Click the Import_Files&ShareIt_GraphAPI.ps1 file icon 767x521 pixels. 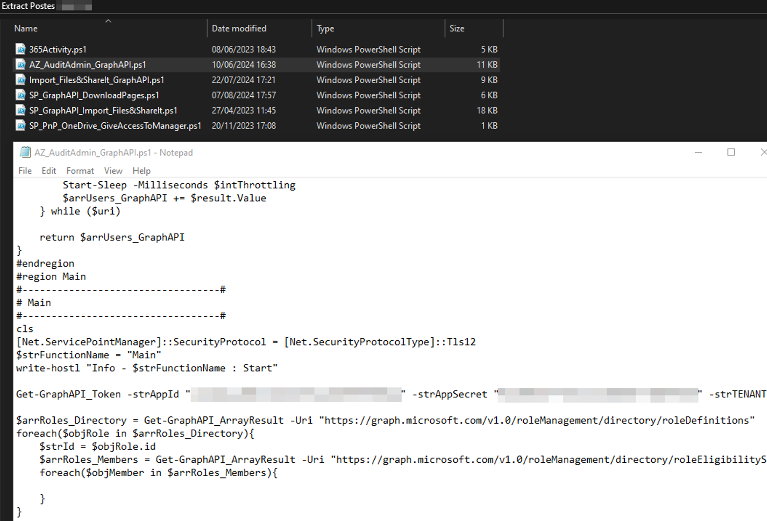point(21,80)
